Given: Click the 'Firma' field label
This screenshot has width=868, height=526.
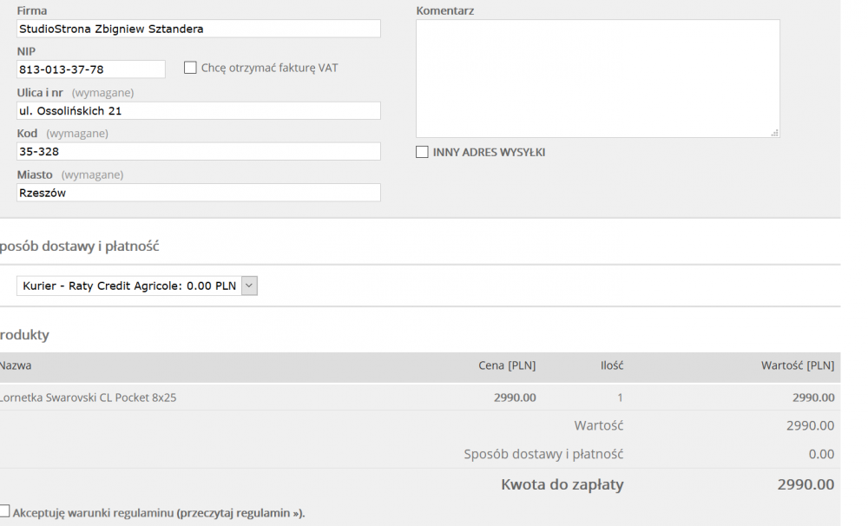Looking at the screenshot, I should pos(31,10).
